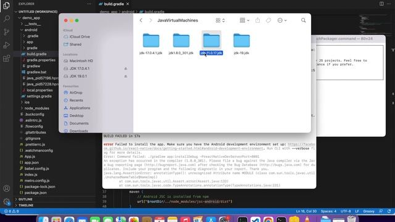Image resolution: width=395 pixels, height=222 pixels.
Task: Select the jdk-11.0.17.jdk folder
Action: (x=211, y=43)
